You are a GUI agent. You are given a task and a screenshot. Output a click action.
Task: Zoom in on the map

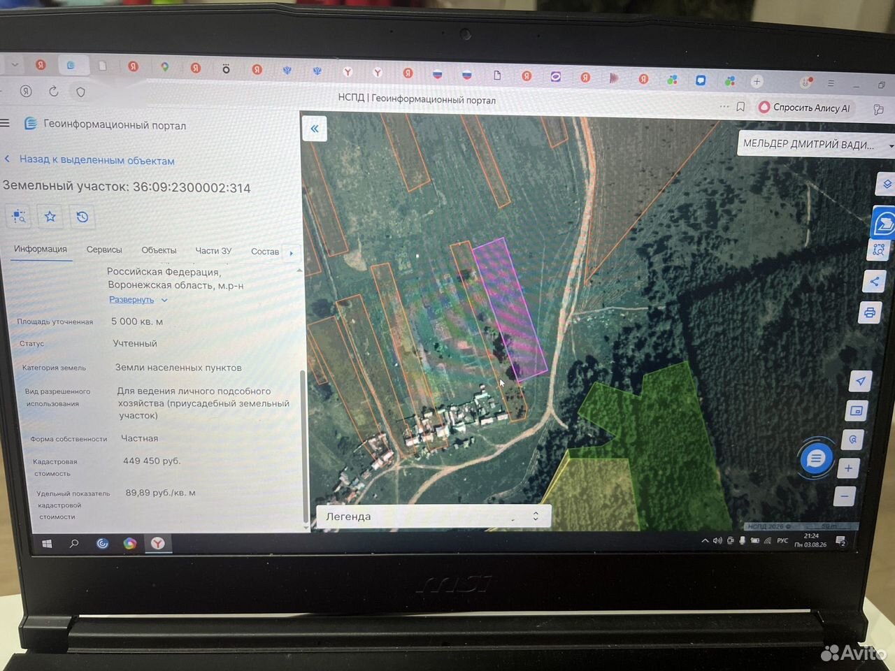pos(848,468)
